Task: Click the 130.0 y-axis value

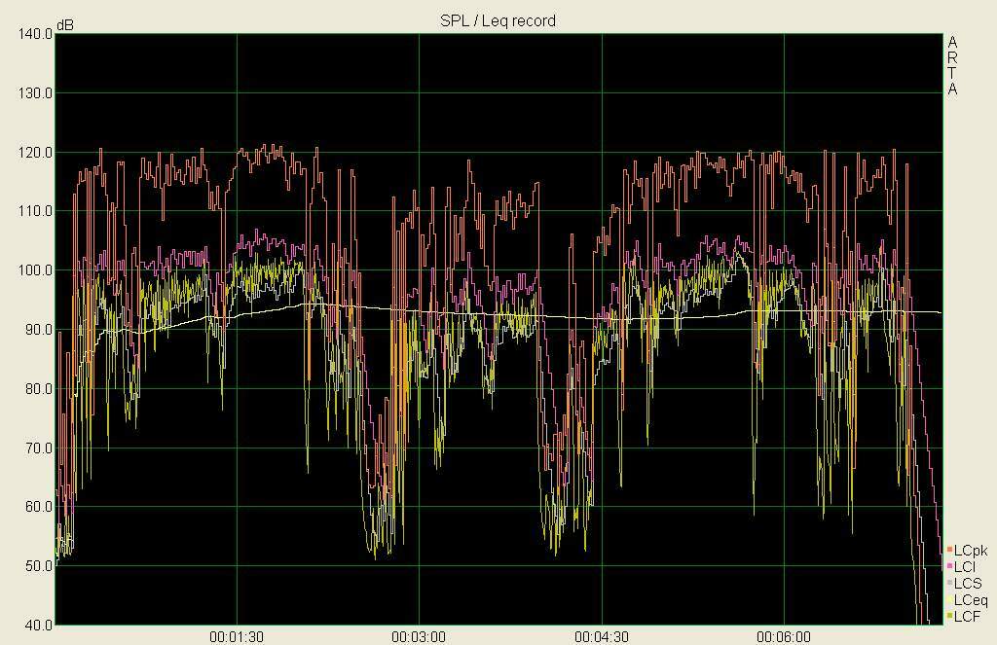Action: click(35, 92)
